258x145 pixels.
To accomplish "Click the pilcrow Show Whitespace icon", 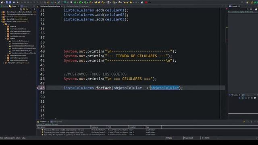I will point(71,2).
